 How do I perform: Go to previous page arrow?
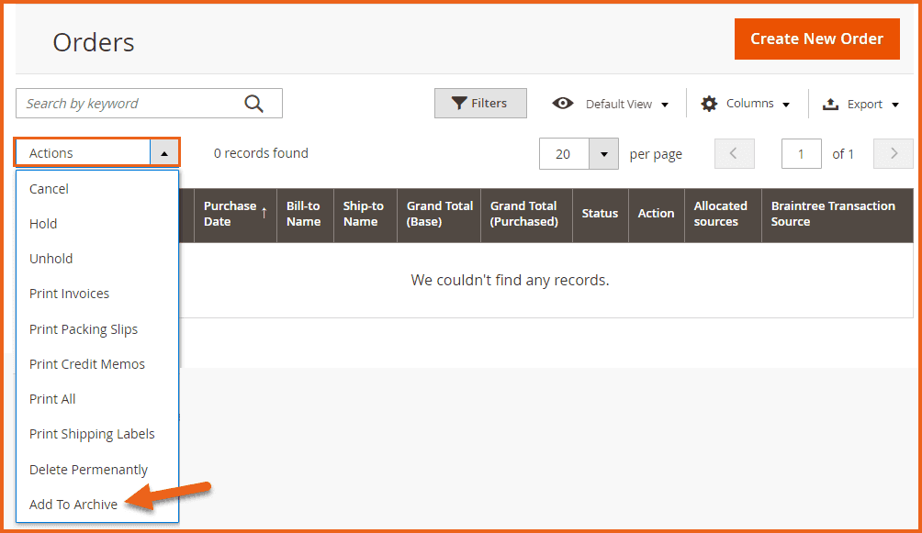pyautogui.click(x=734, y=154)
